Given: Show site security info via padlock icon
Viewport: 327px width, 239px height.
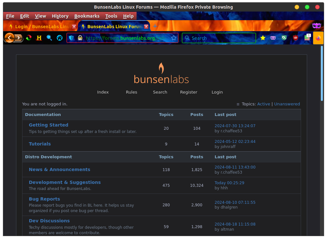Looking at the screenshot, I should point(80,38).
